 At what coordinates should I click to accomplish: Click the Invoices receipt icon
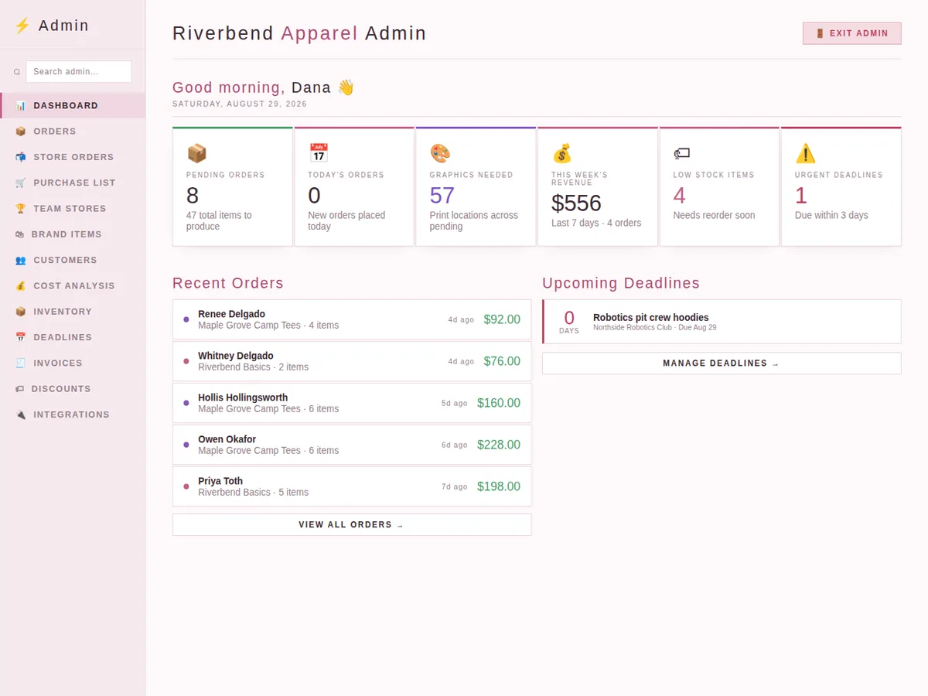coord(21,363)
